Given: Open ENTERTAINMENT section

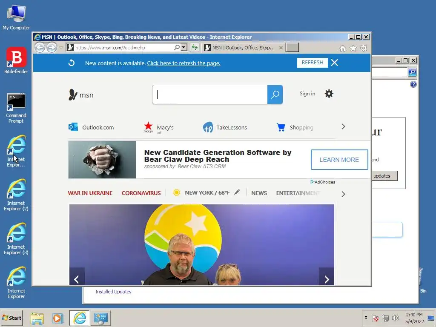Looking at the screenshot, I should [298, 193].
